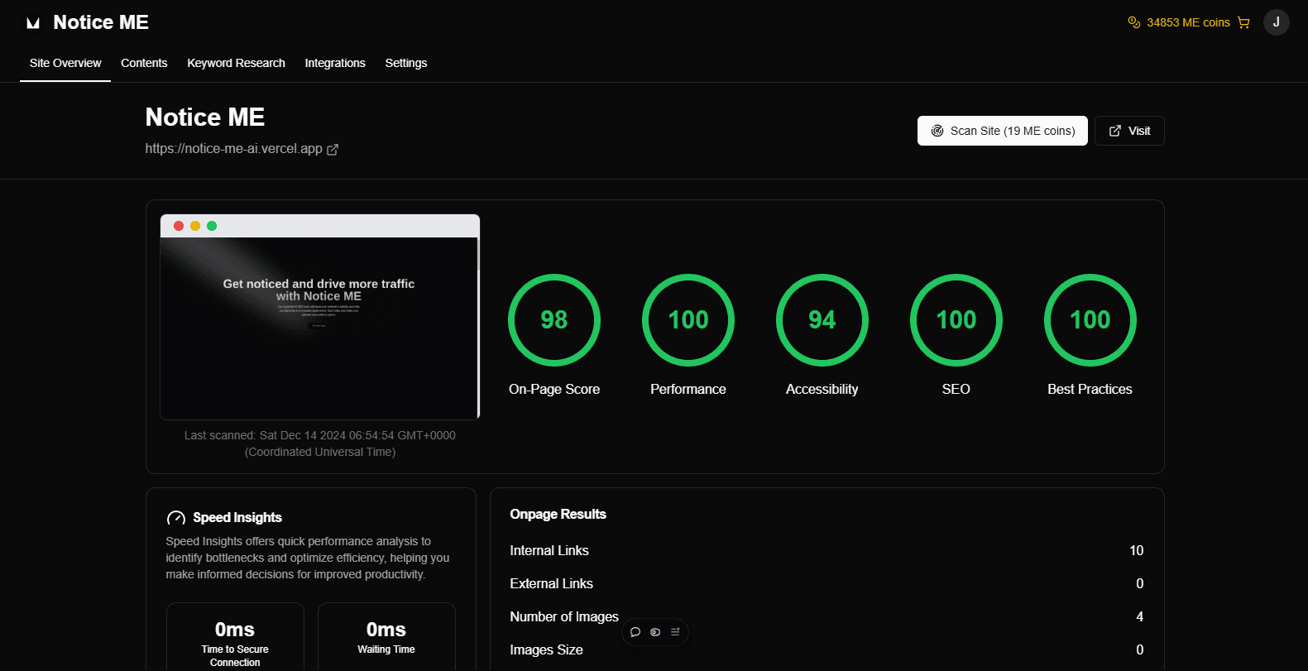The height and width of the screenshot is (671, 1308).
Task: Click the Time to Secure Connection card
Action: tap(235, 637)
